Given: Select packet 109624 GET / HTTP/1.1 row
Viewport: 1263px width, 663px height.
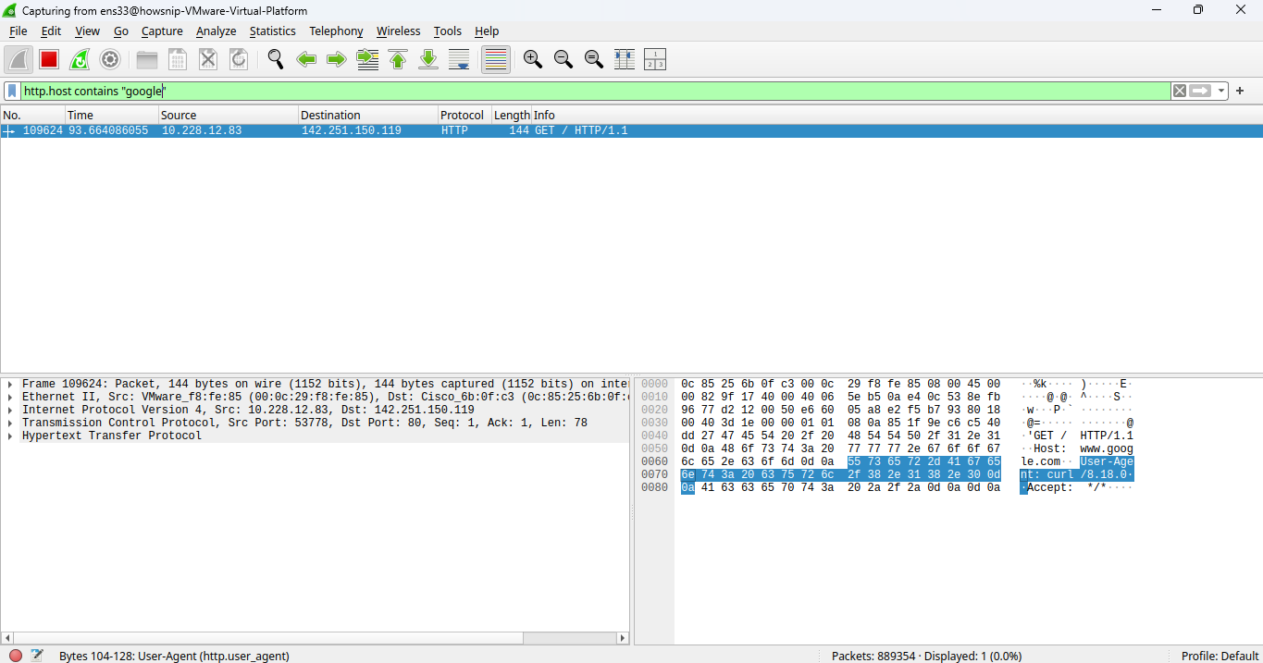Looking at the screenshot, I should tap(631, 131).
